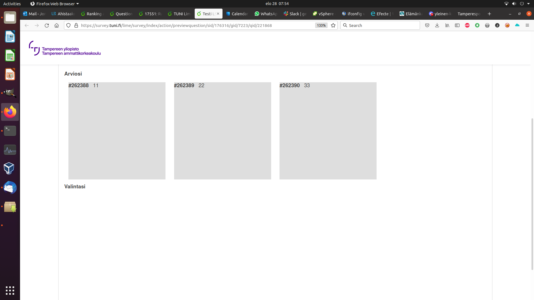This screenshot has width=534, height=300.
Task: Expand the Firefox Web Browser app menu
Action: (x=55, y=4)
